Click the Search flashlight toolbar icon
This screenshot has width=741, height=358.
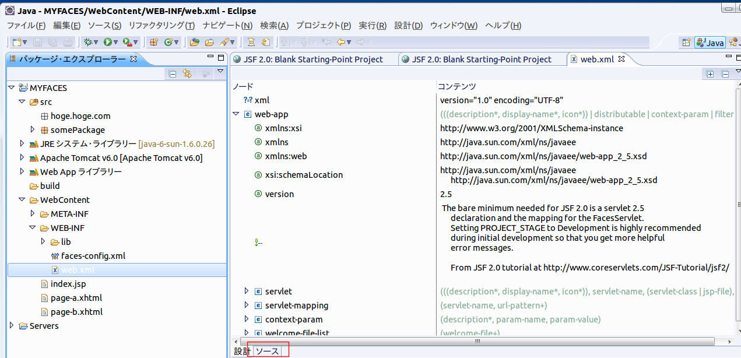[224, 42]
